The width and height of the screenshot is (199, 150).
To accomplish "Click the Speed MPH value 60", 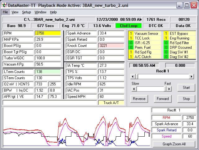I will (x=111, y=97).
